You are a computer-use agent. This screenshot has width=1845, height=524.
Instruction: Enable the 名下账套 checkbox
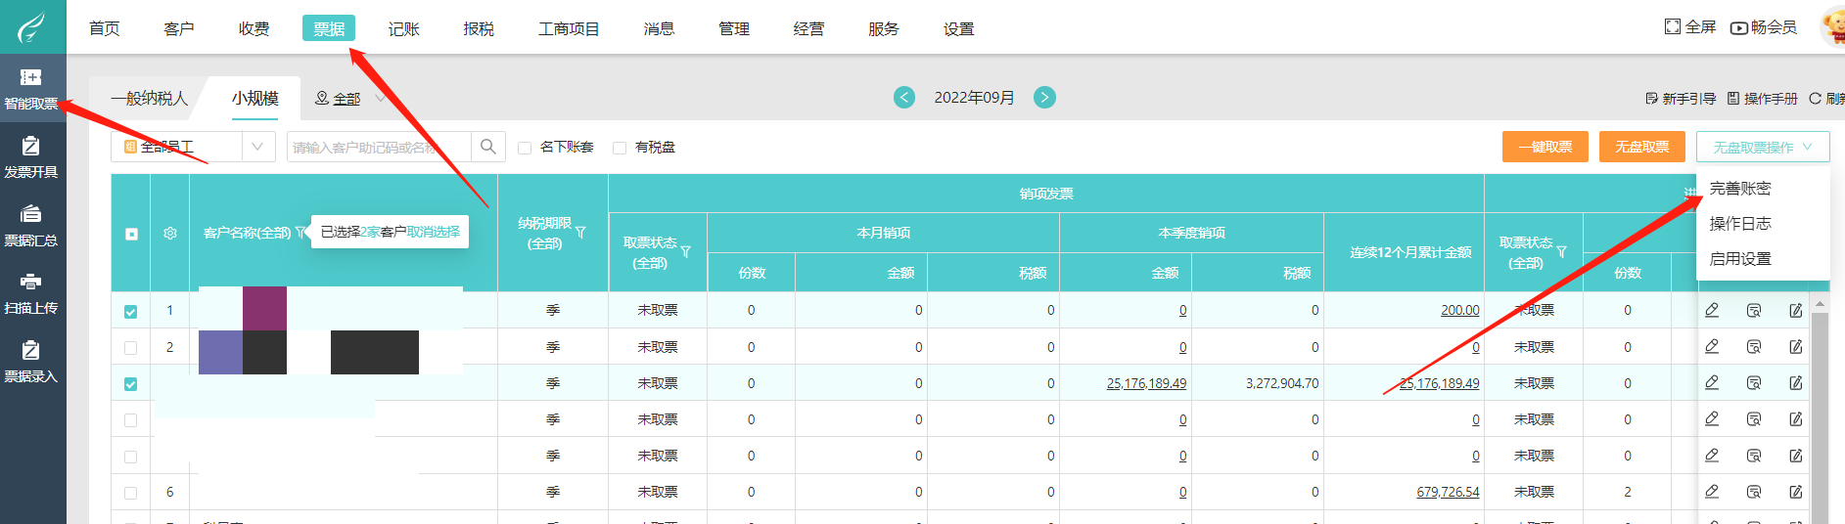[x=525, y=148]
